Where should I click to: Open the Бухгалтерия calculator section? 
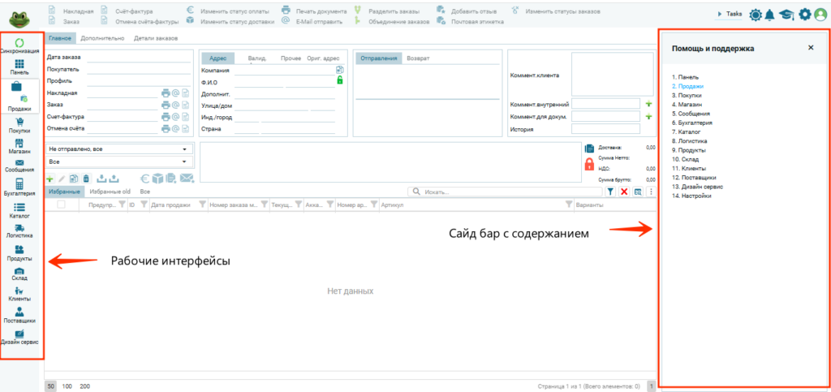[19, 186]
